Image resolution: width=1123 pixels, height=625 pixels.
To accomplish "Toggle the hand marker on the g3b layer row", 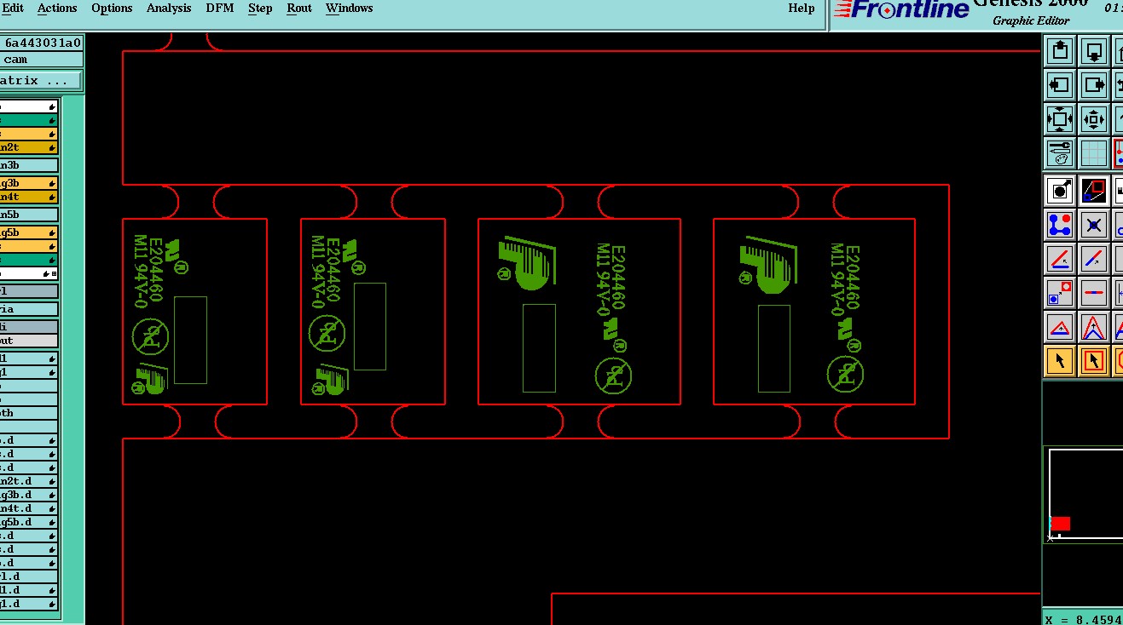I will tap(53, 183).
